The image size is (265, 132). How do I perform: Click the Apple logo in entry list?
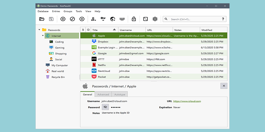(94, 36)
